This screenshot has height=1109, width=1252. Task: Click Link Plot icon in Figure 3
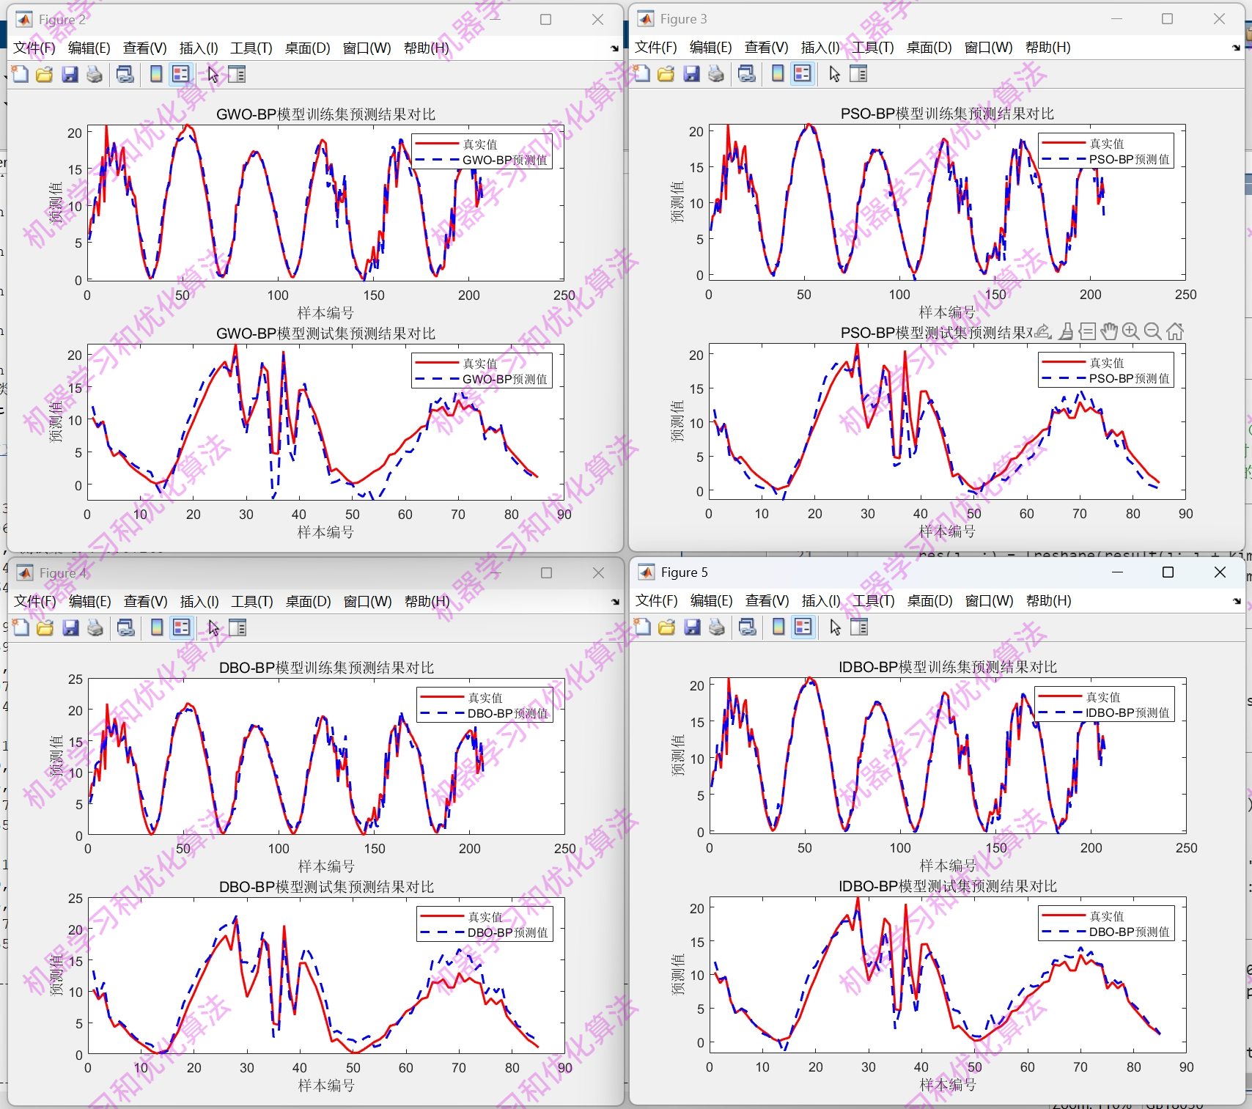[747, 73]
